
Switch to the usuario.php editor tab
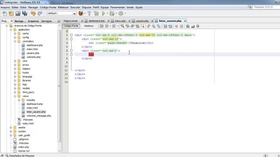[142, 21]
